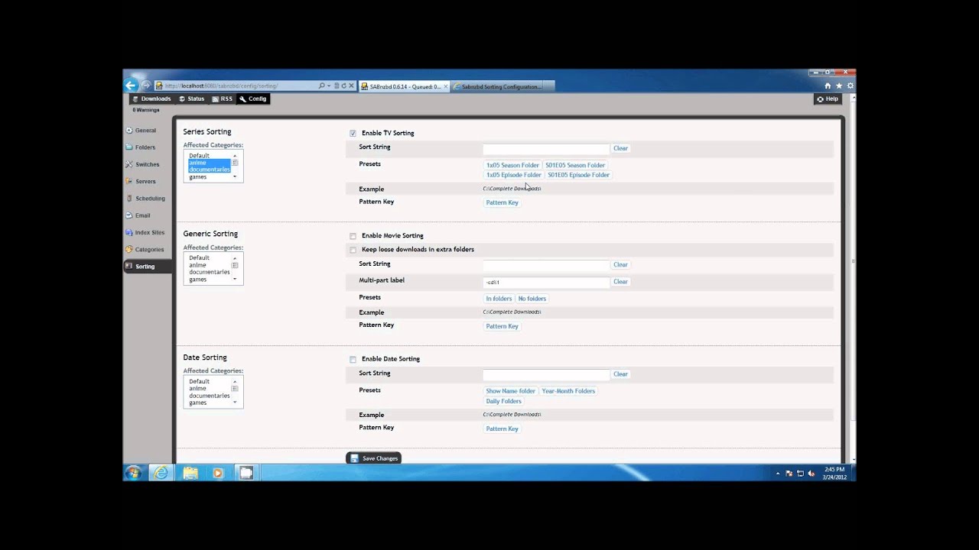The image size is (979, 550).
Task: Click the volume speaker icon in system tray
Action: 811,474
